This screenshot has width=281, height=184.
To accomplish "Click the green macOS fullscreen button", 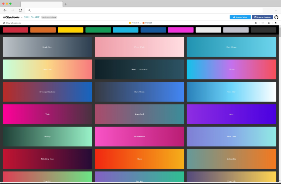I will pyautogui.click(x=10, y=4).
